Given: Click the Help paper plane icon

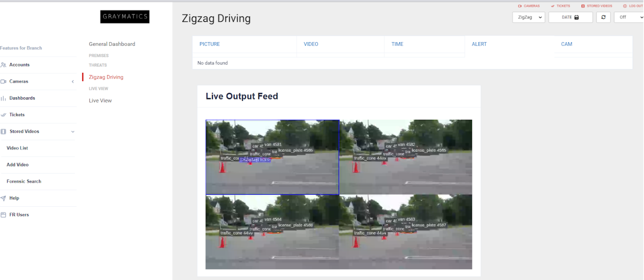Looking at the screenshot, I should click(x=4, y=198).
